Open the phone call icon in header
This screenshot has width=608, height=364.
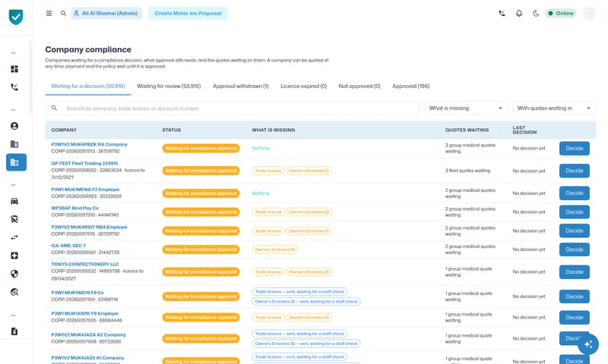tap(502, 13)
